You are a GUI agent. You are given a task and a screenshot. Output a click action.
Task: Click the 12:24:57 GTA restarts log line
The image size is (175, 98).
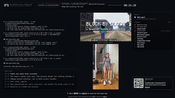pyautogui.click(x=27, y=27)
